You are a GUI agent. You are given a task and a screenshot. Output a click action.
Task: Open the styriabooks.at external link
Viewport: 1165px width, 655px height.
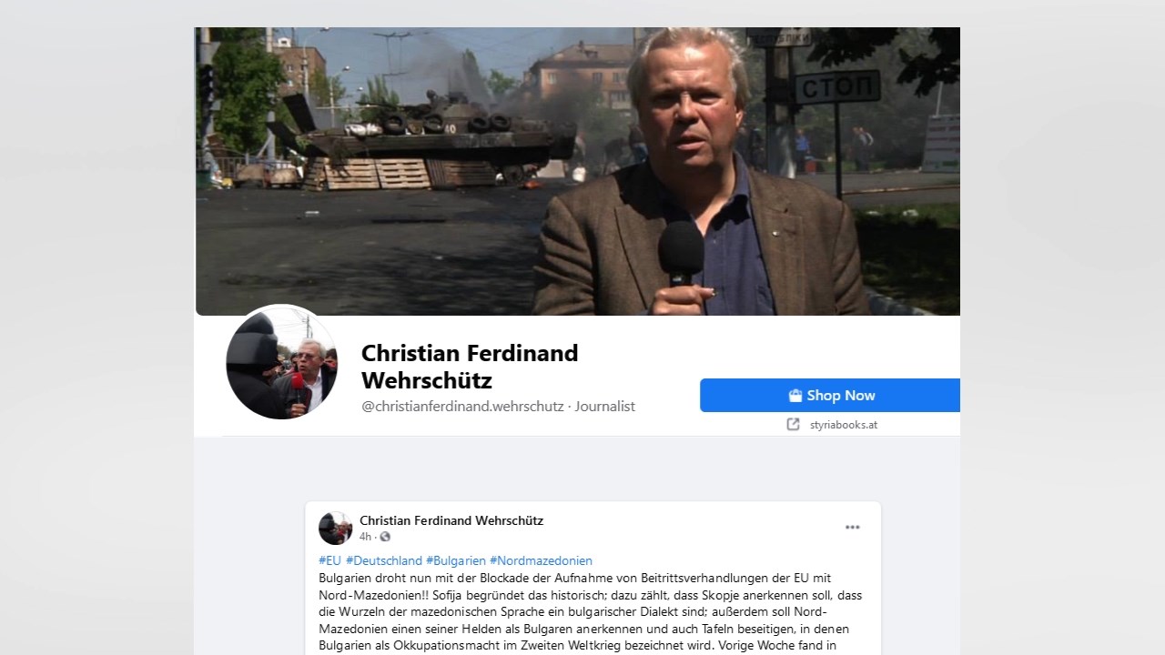pyautogui.click(x=844, y=425)
